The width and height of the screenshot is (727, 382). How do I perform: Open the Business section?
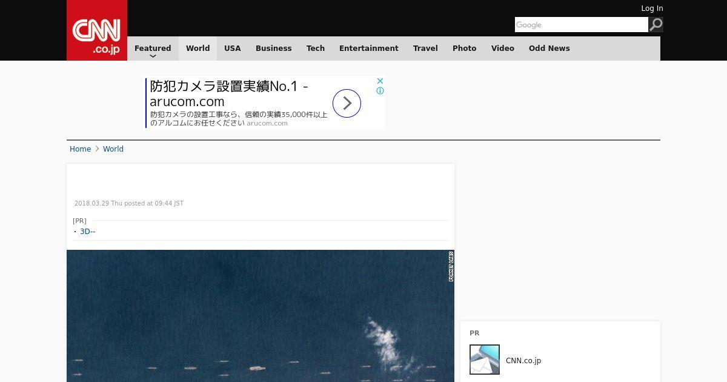pyautogui.click(x=273, y=49)
